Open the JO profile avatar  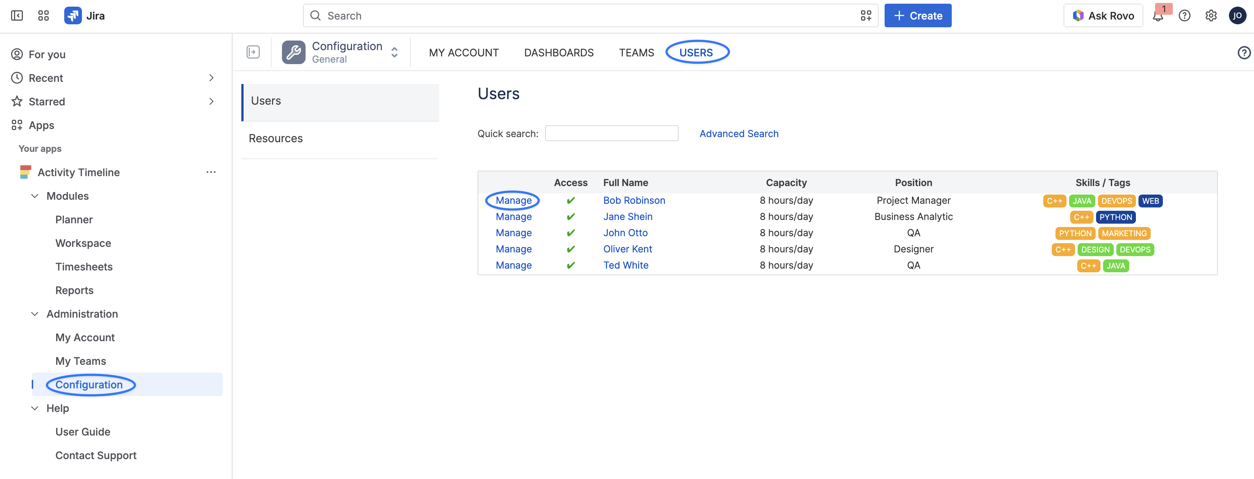tap(1237, 15)
